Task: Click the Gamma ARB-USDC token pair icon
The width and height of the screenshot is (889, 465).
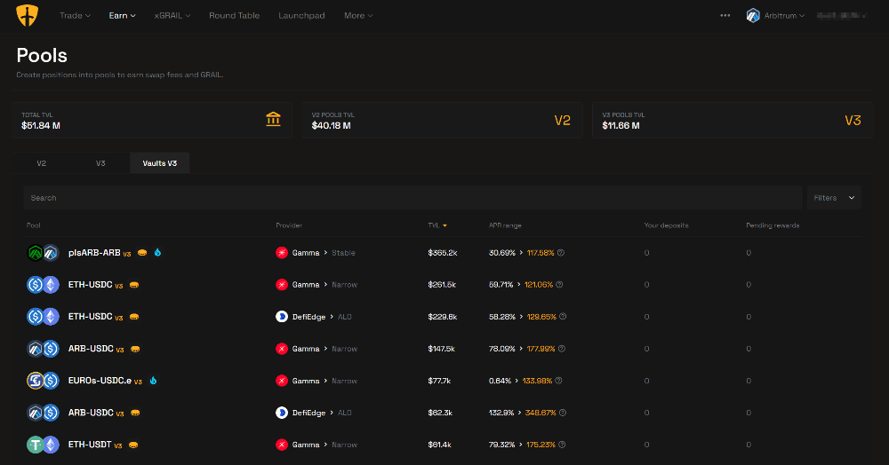Action: 43,349
